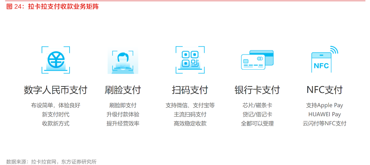Click the text 升级付款体验
The image size is (370, 165).
[x=123, y=114]
